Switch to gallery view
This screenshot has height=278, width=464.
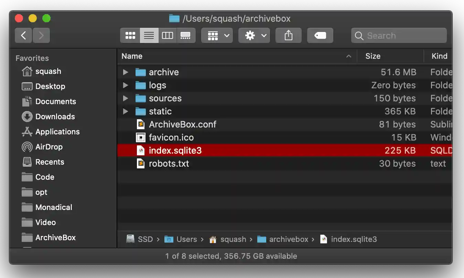[186, 35]
